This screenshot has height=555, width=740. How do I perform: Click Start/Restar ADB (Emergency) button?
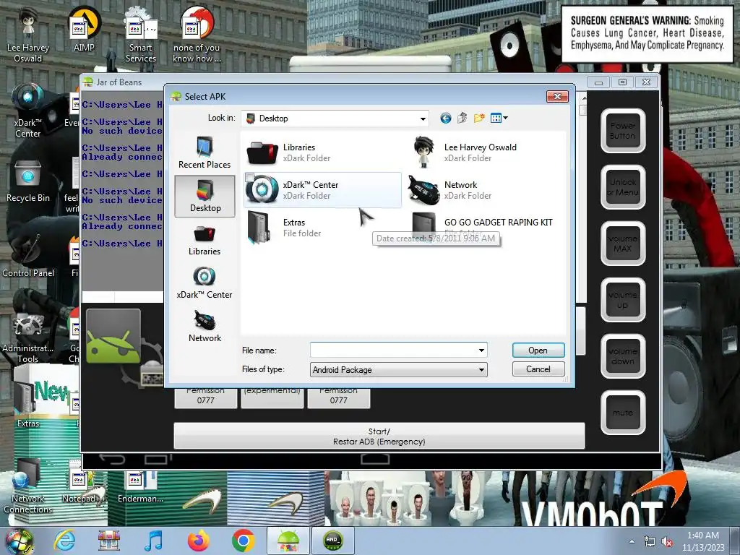click(x=379, y=436)
